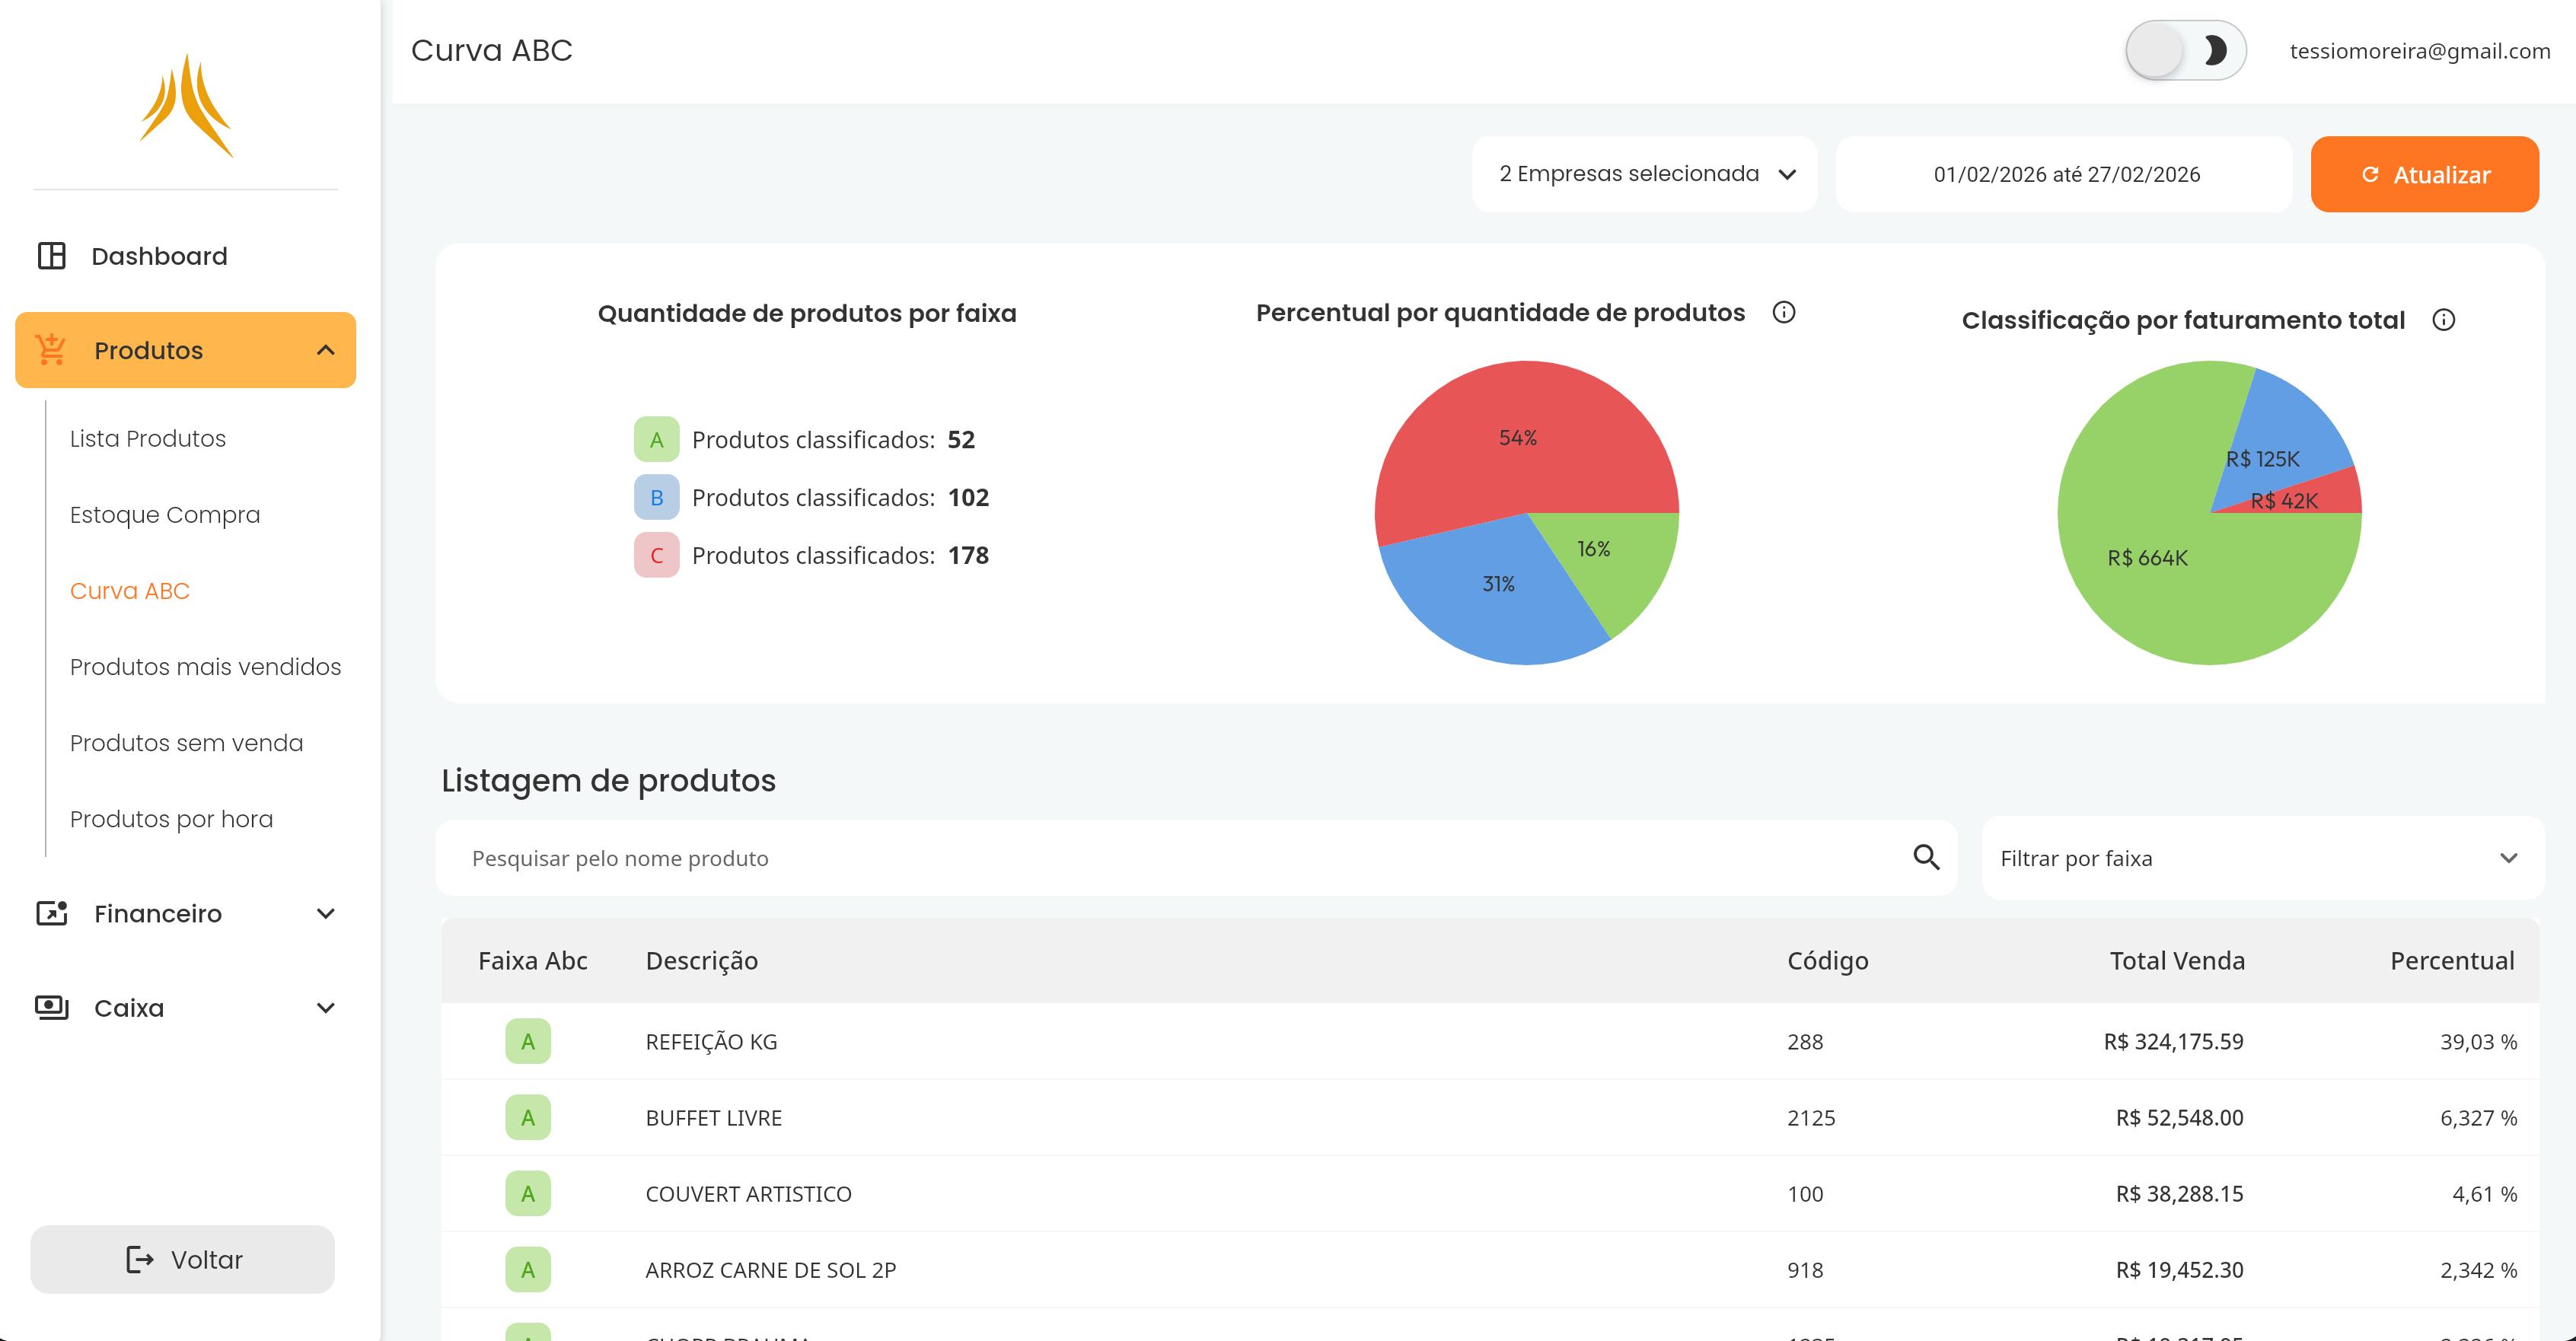Collapse the Produtos menu section

[x=323, y=349]
